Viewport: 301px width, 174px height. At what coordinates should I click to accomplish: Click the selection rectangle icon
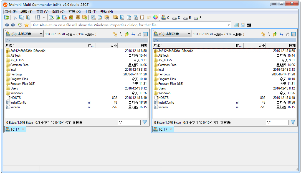point(37,18)
